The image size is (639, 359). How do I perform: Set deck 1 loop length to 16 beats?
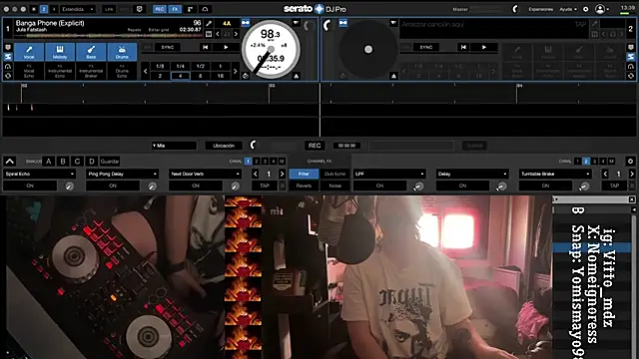click(221, 76)
